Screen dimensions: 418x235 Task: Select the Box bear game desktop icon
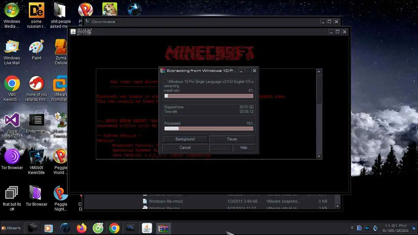click(x=110, y=9)
